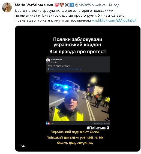Viewport: 141px width, 154px height.
Task: Click the headline Поляки заблокували український кордон
Action: 77,42
